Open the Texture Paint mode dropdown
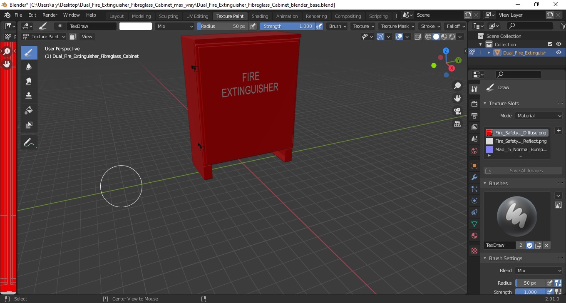Viewport: 566px width, 303px height. (x=44, y=37)
